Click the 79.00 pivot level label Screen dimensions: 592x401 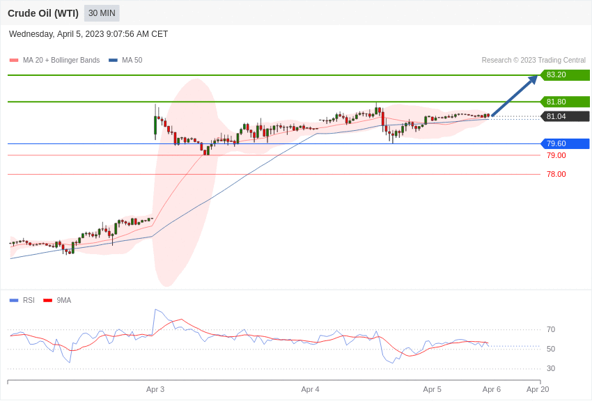[x=555, y=155]
